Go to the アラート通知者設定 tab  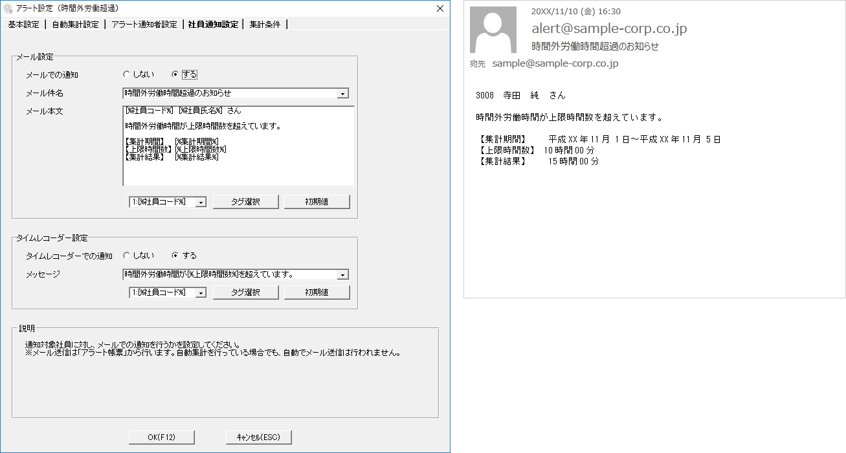144,25
